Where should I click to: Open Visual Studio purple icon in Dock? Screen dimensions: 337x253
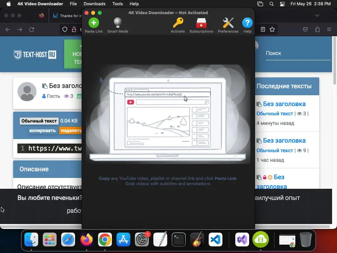pyautogui.click(x=242, y=239)
